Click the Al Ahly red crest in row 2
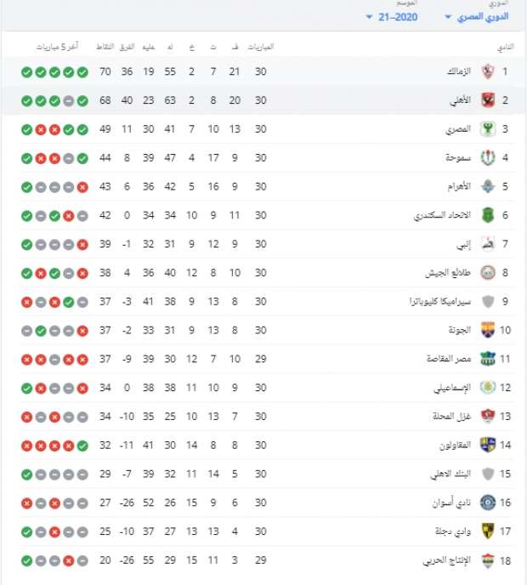The image size is (527, 585). click(488, 100)
